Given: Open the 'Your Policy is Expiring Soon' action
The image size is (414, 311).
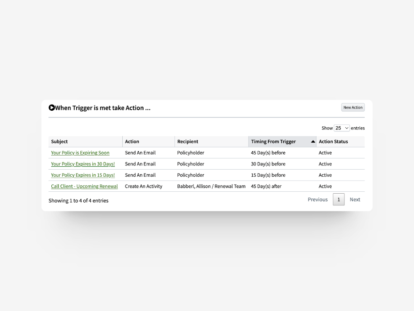Looking at the screenshot, I should [x=80, y=153].
